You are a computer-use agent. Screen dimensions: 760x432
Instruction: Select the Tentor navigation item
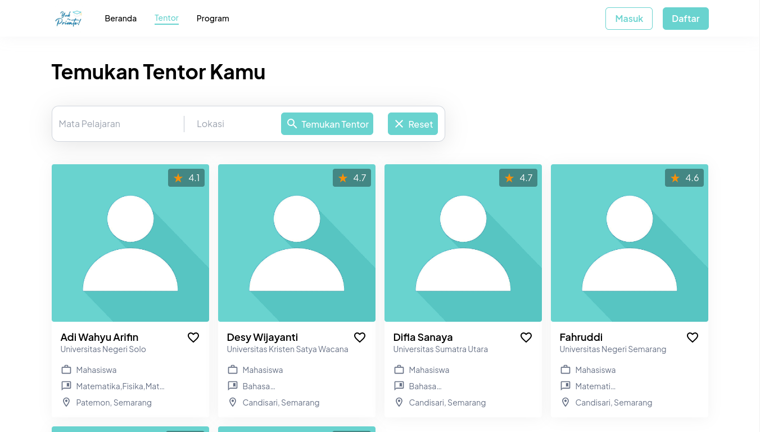coord(166,18)
